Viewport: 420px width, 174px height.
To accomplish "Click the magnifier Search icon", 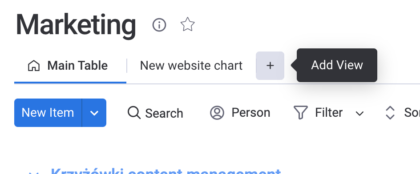I will tap(134, 113).
